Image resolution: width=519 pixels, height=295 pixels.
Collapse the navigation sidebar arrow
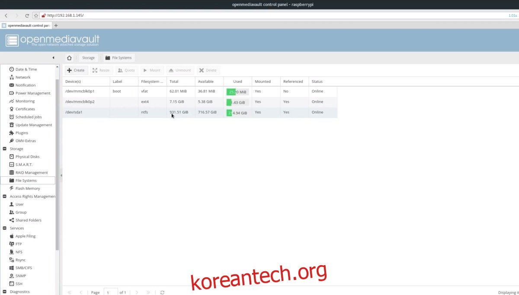point(53,57)
